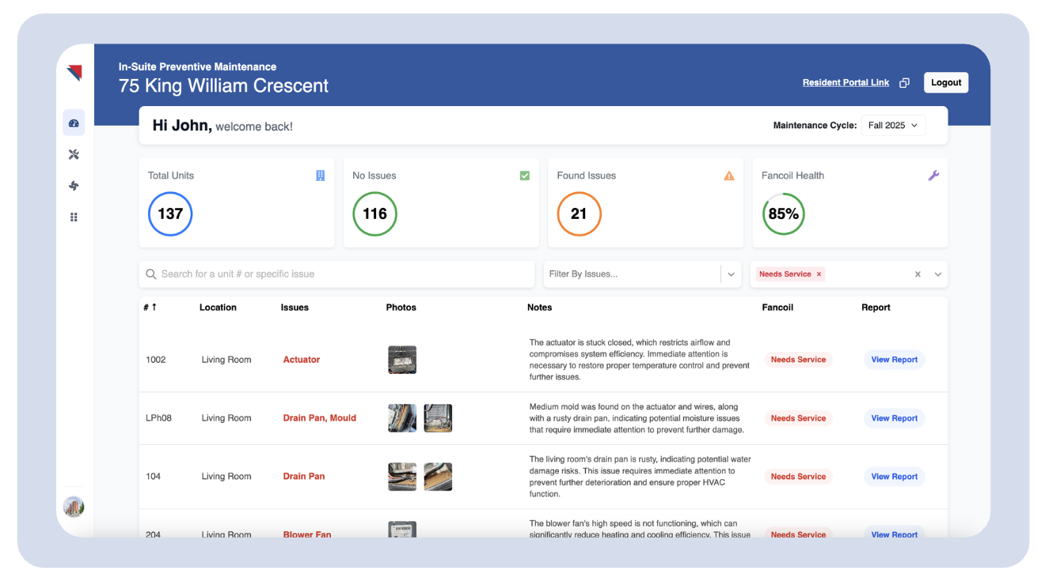Open the Maintenance Cycle dropdown showing Fall 2025
This screenshot has width=1045, height=585.
pyautogui.click(x=893, y=125)
